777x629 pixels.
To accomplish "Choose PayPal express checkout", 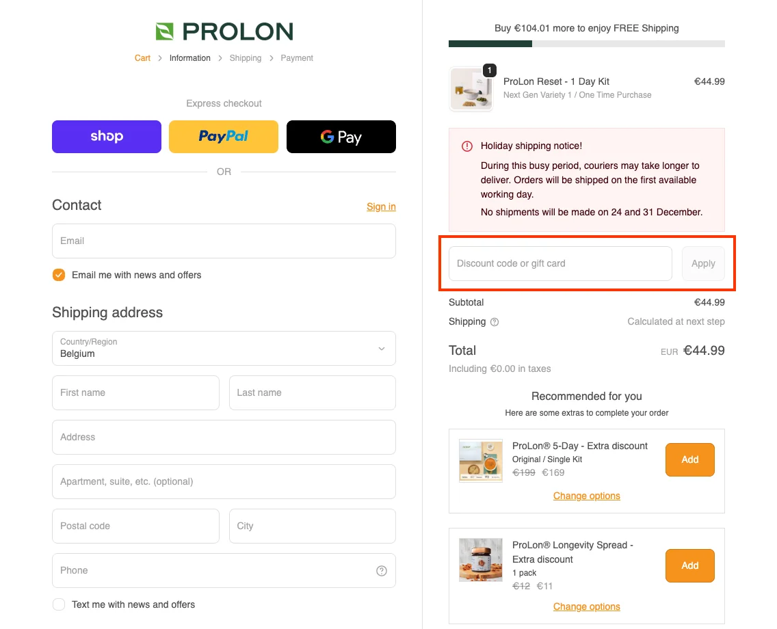I will click(224, 136).
